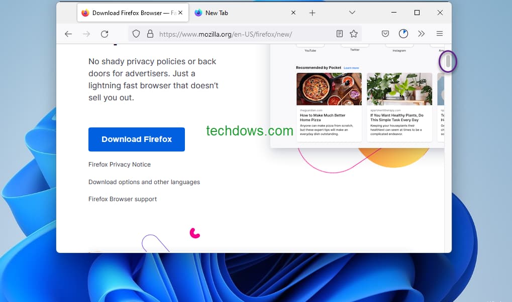The height and width of the screenshot is (302, 512).
Task: Click the Firefox Nightly icon on New Tab
Action: click(198, 13)
